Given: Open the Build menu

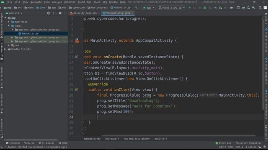Looking at the screenshot, I should (81, 2).
